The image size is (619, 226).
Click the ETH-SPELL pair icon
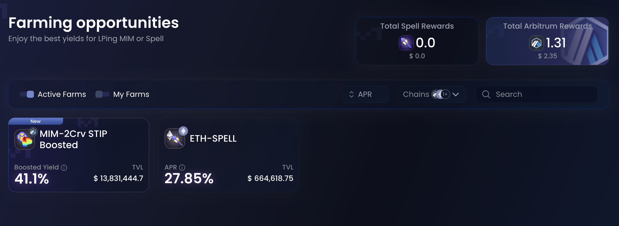(x=174, y=139)
